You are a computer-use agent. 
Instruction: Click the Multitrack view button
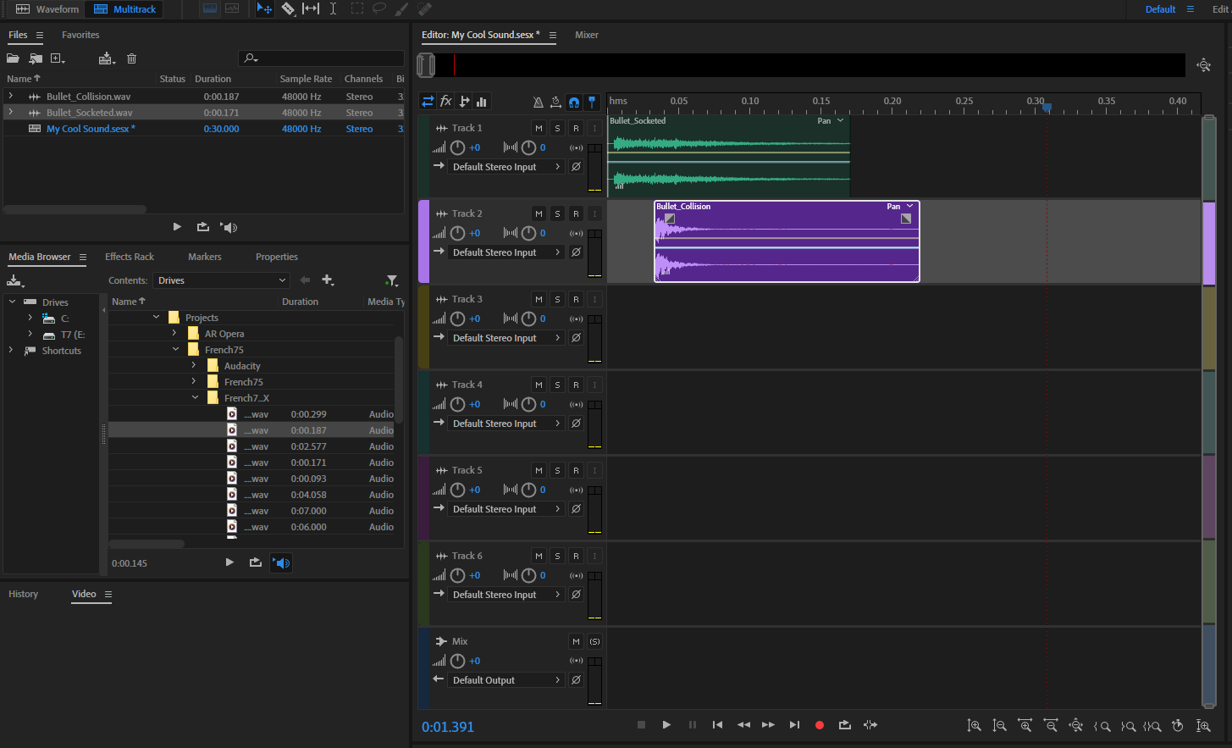(125, 9)
